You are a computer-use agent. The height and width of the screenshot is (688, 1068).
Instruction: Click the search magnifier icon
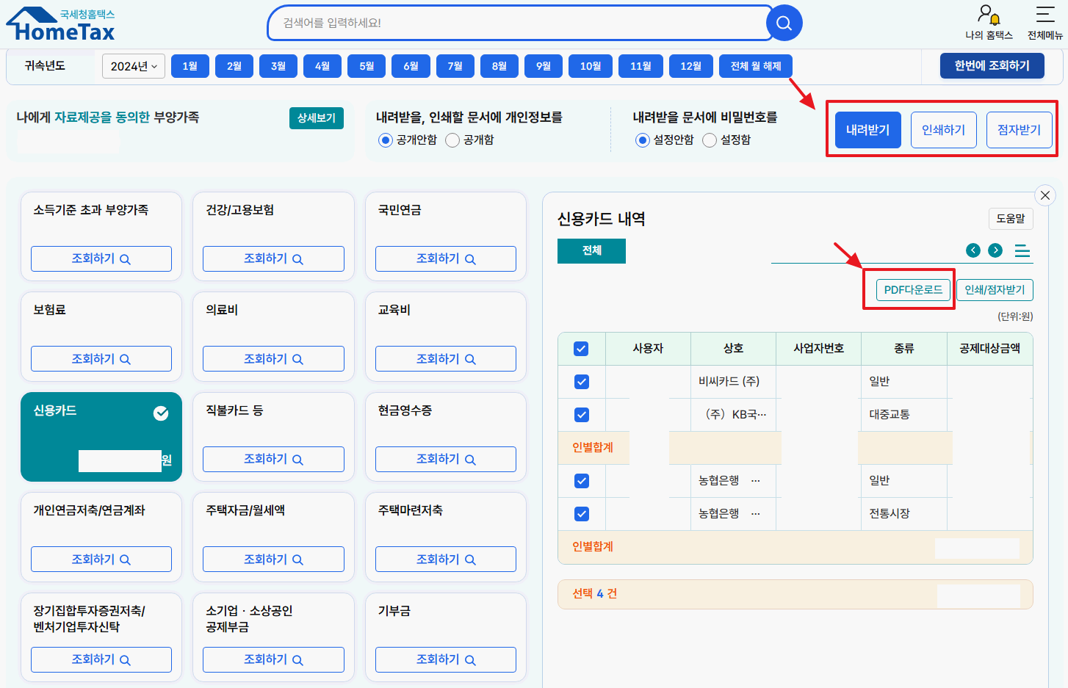tap(783, 23)
